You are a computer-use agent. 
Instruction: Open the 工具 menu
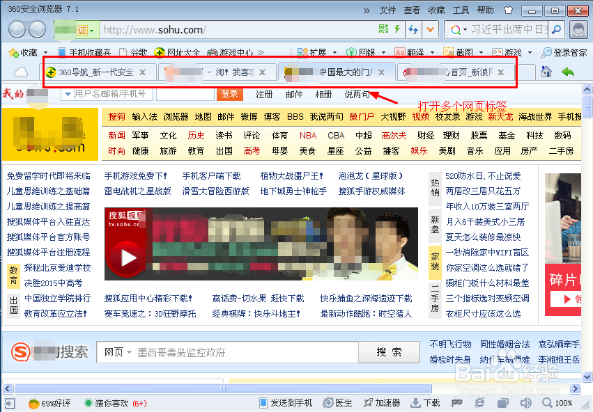pyautogui.click(x=461, y=10)
